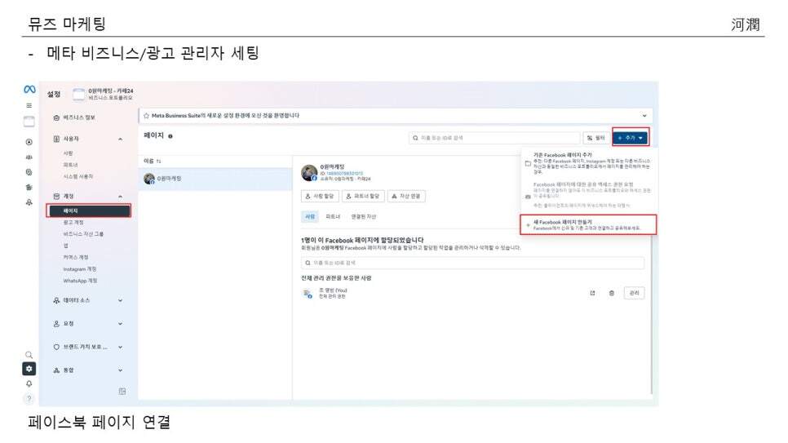
Task: Select Instagram 계정 in sidebar
Action: (x=80, y=269)
